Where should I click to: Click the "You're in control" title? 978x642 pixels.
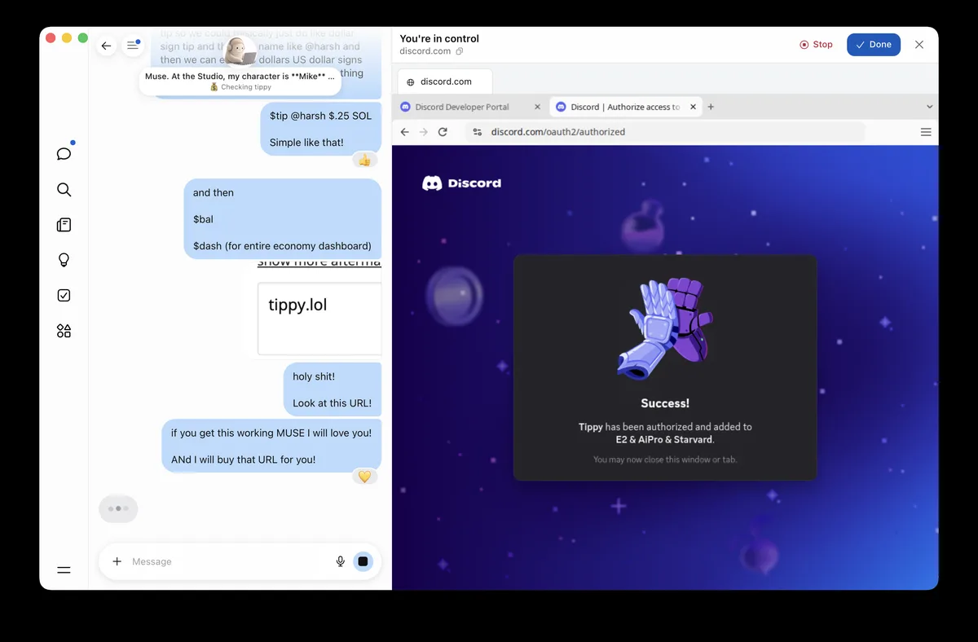[x=439, y=38]
